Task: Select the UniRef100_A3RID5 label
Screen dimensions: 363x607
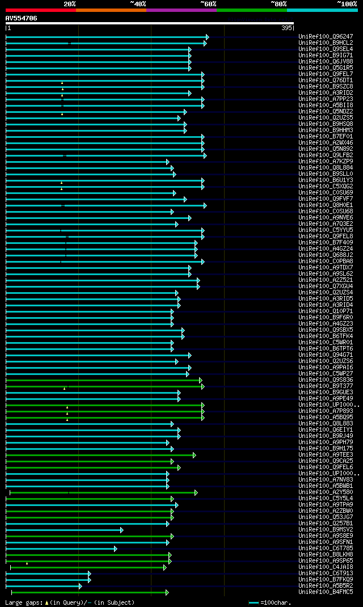Action: [326, 299]
